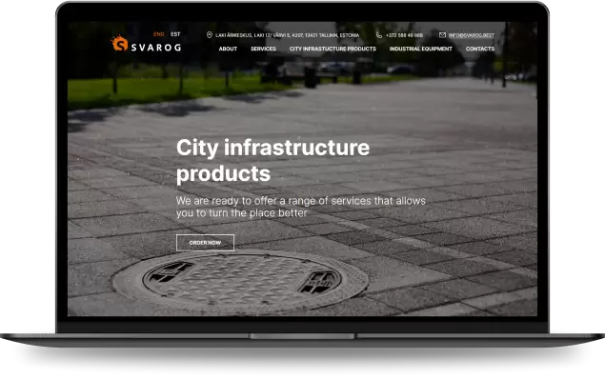The height and width of the screenshot is (379, 605).
Task: Click the phone handset icon
Action: click(379, 35)
